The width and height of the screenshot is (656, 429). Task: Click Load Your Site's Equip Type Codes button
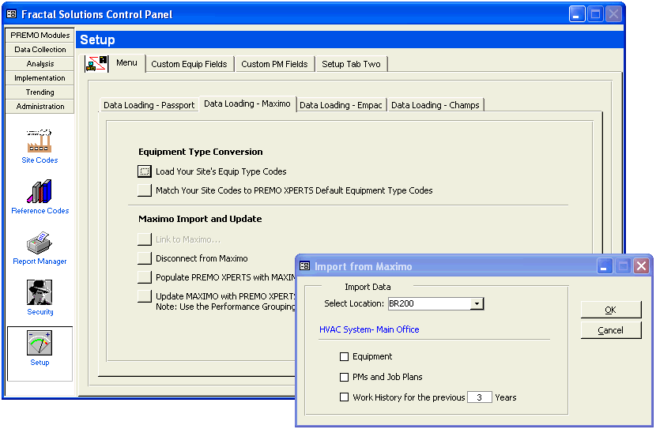click(x=145, y=171)
